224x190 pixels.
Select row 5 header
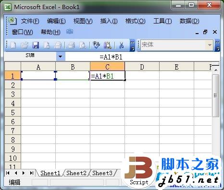(x=12, y=112)
